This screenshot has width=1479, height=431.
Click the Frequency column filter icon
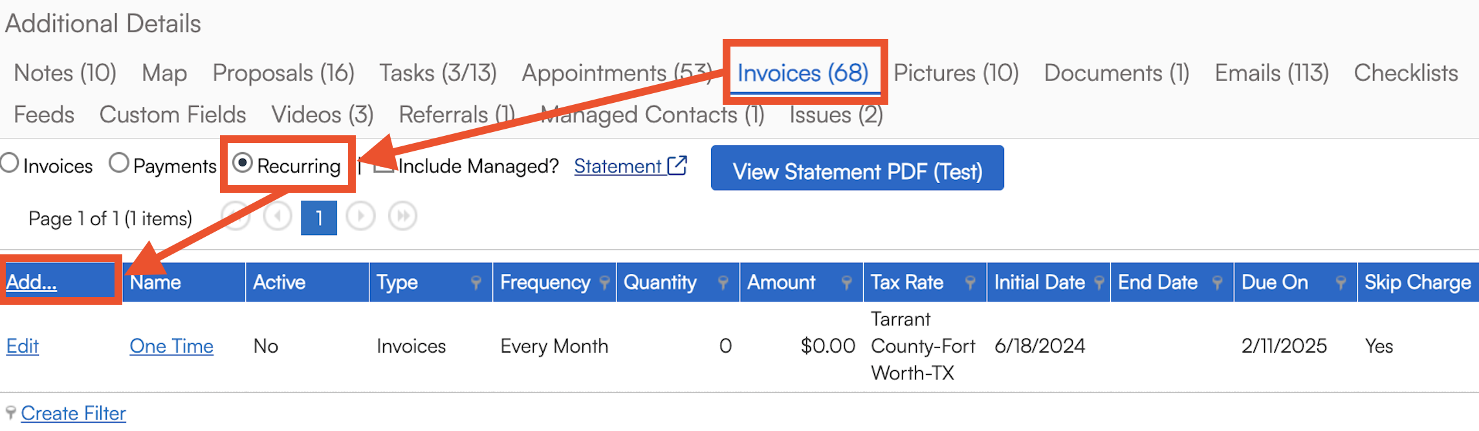pyautogui.click(x=604, y=282)
